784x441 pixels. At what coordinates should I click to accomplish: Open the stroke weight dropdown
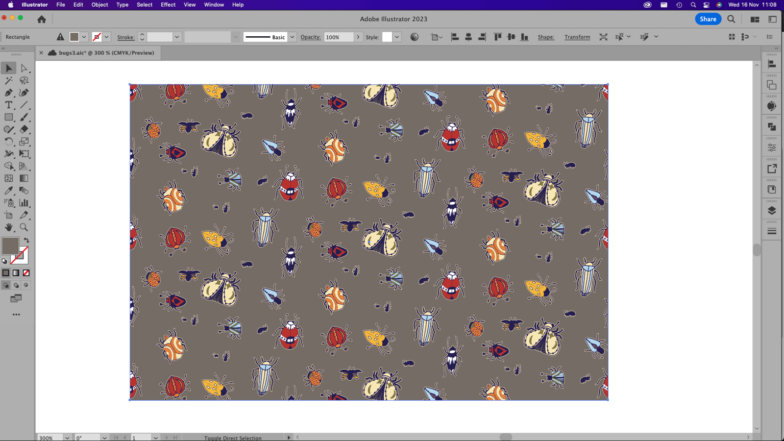click(177, 37)
